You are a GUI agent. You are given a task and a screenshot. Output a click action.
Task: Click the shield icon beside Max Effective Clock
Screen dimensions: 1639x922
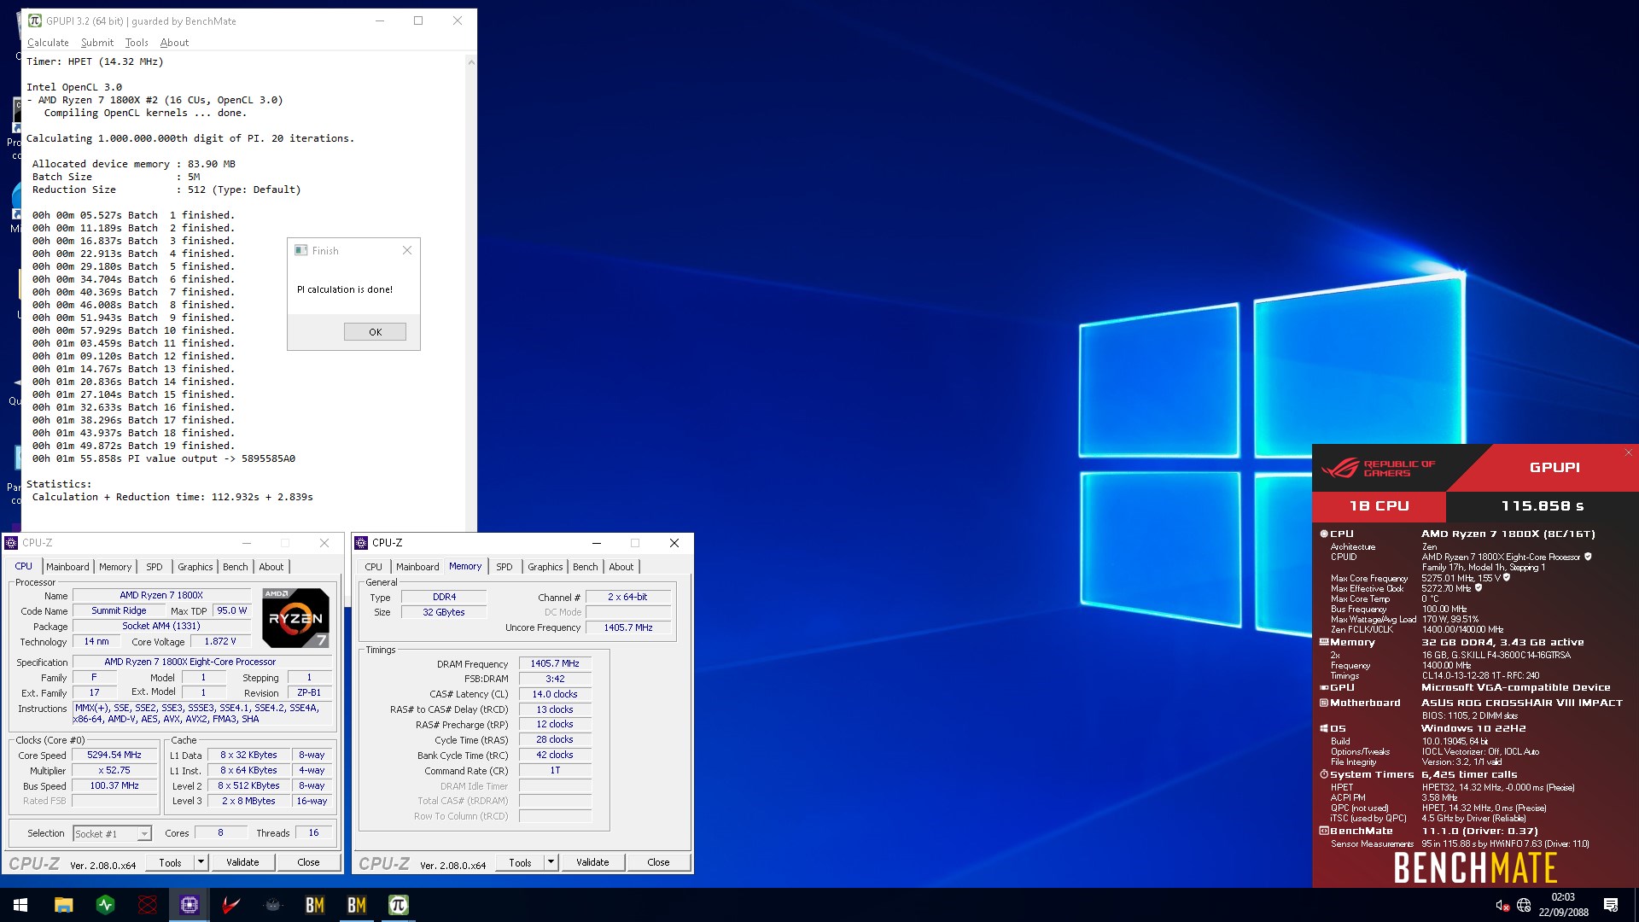click(x=1479, y=588)
